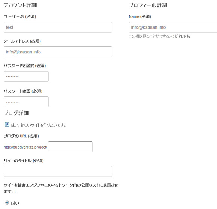
Task: Click the だれでも visibility text
Action: [182, 36]
